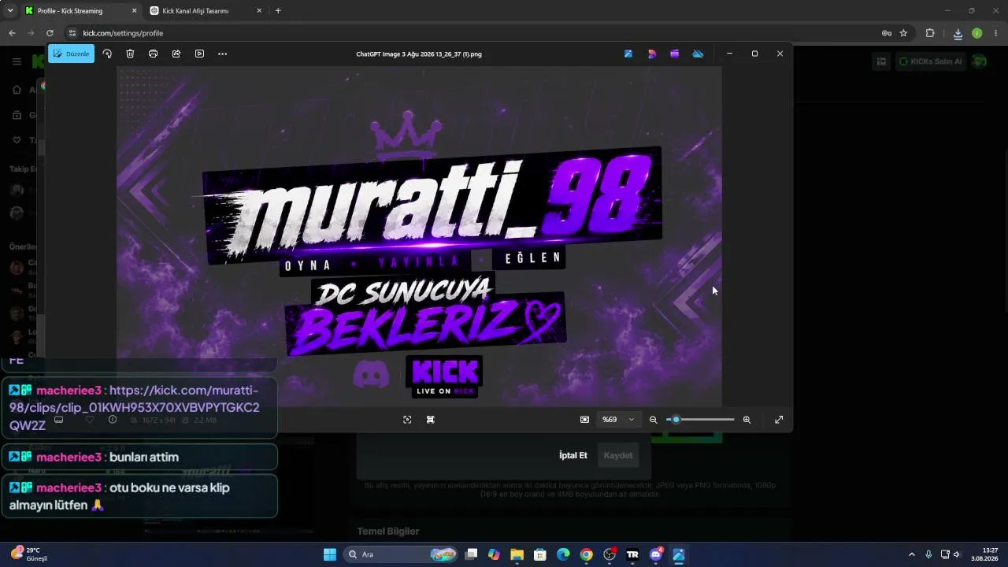Image resolution: width=1008 pixels, height=567 pixels.
Task: Open Chrome downloads
Action: tap(958, 33)
